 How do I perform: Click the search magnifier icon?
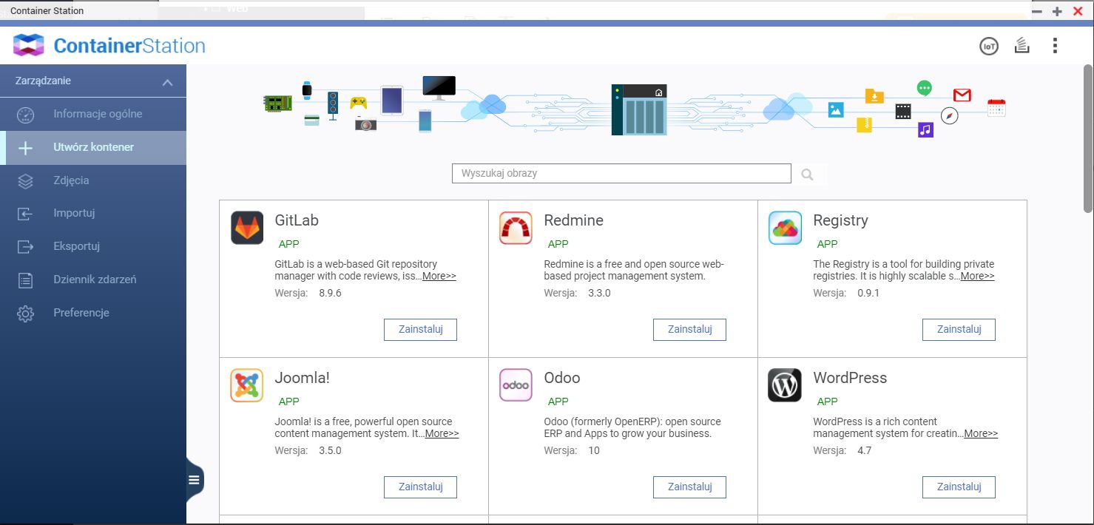[808, 175]
